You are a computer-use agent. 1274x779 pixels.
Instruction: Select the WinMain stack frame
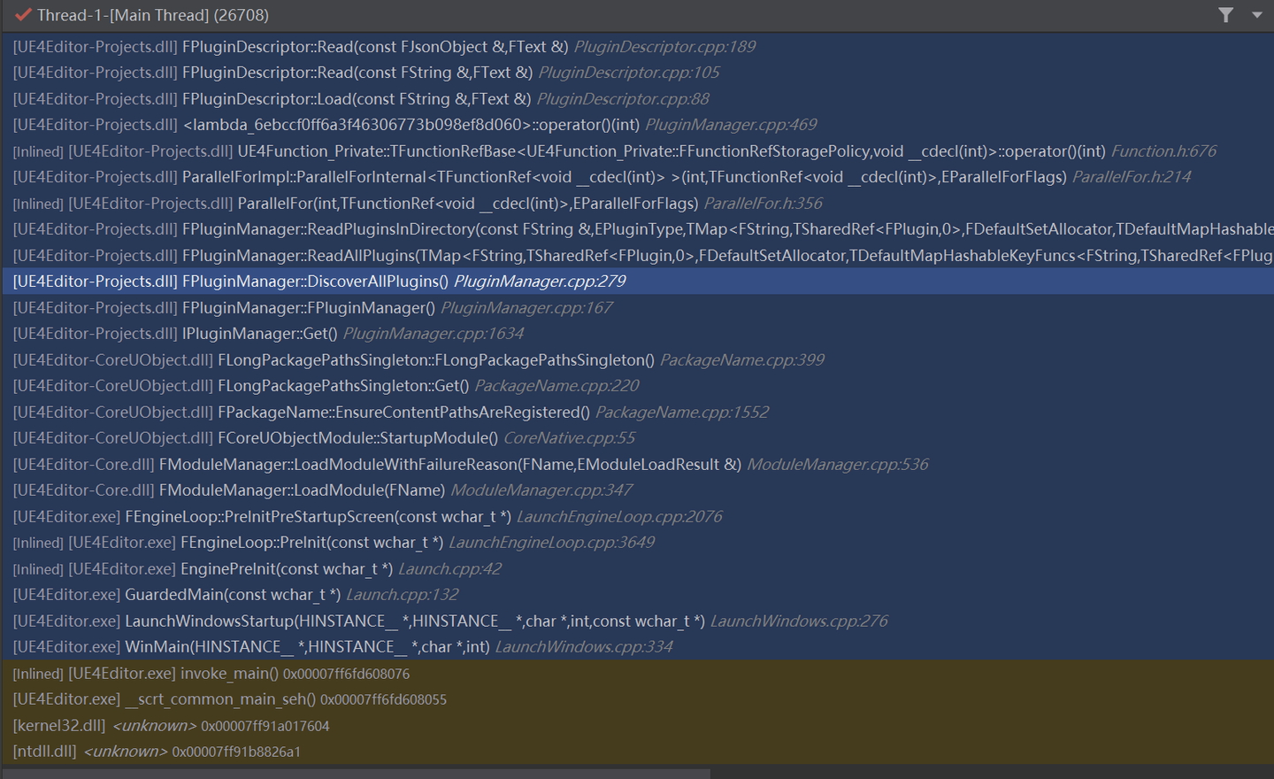click(265, 646)
